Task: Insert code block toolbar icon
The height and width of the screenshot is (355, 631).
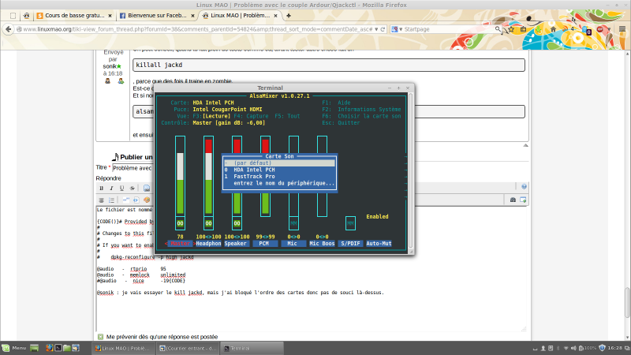Action: 136,200
